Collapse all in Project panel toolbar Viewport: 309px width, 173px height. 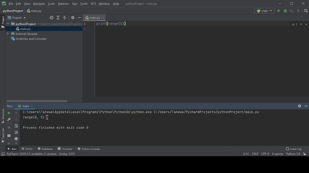pos(64,18)
